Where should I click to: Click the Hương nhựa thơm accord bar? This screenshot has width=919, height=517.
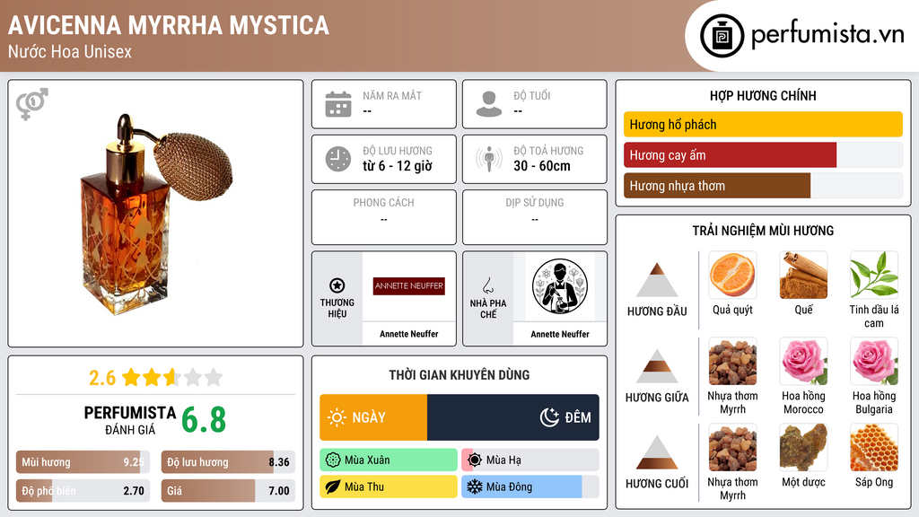coord(763,186)
